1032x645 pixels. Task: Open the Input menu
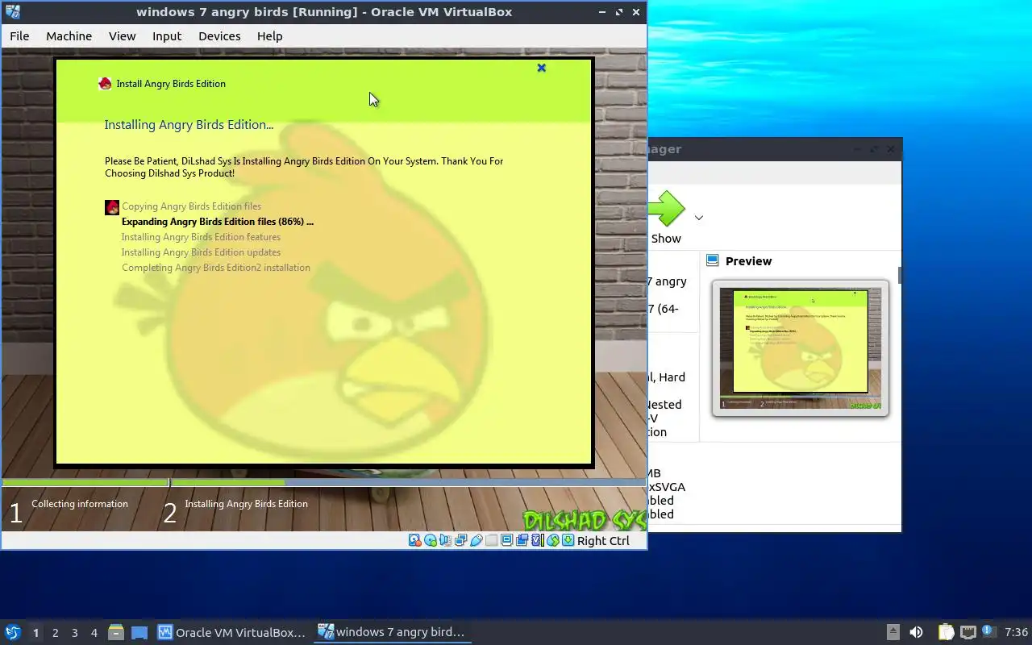tap(167, 36)
